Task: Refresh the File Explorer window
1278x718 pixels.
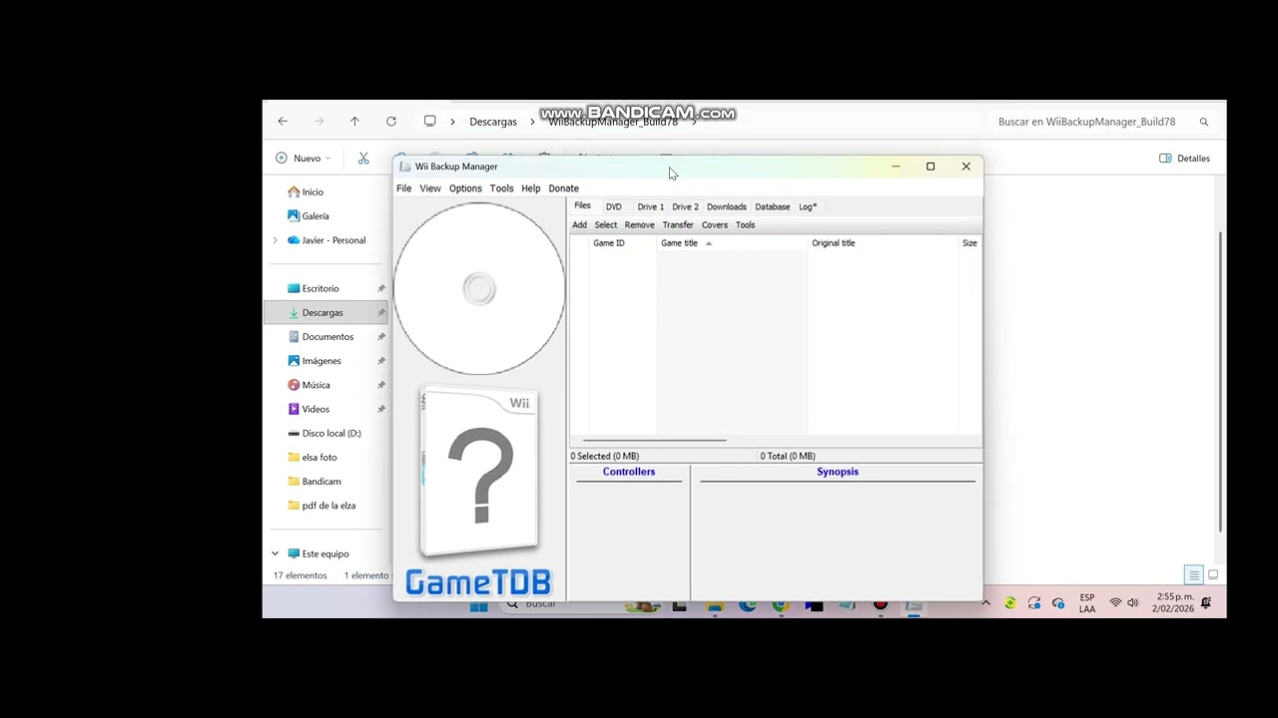Action: 391,122
